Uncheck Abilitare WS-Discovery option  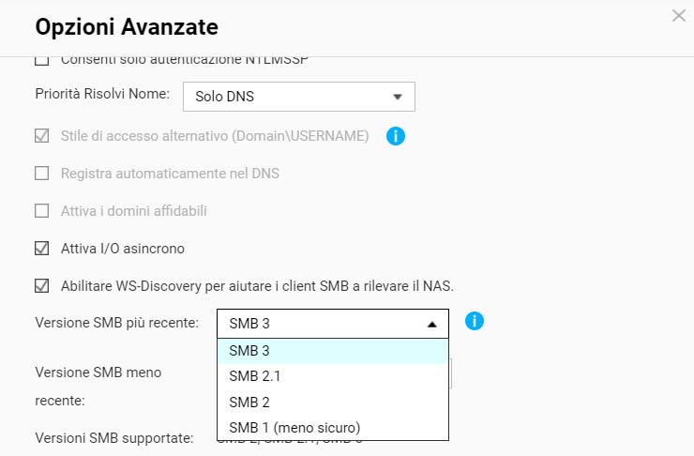coord(41,286)
